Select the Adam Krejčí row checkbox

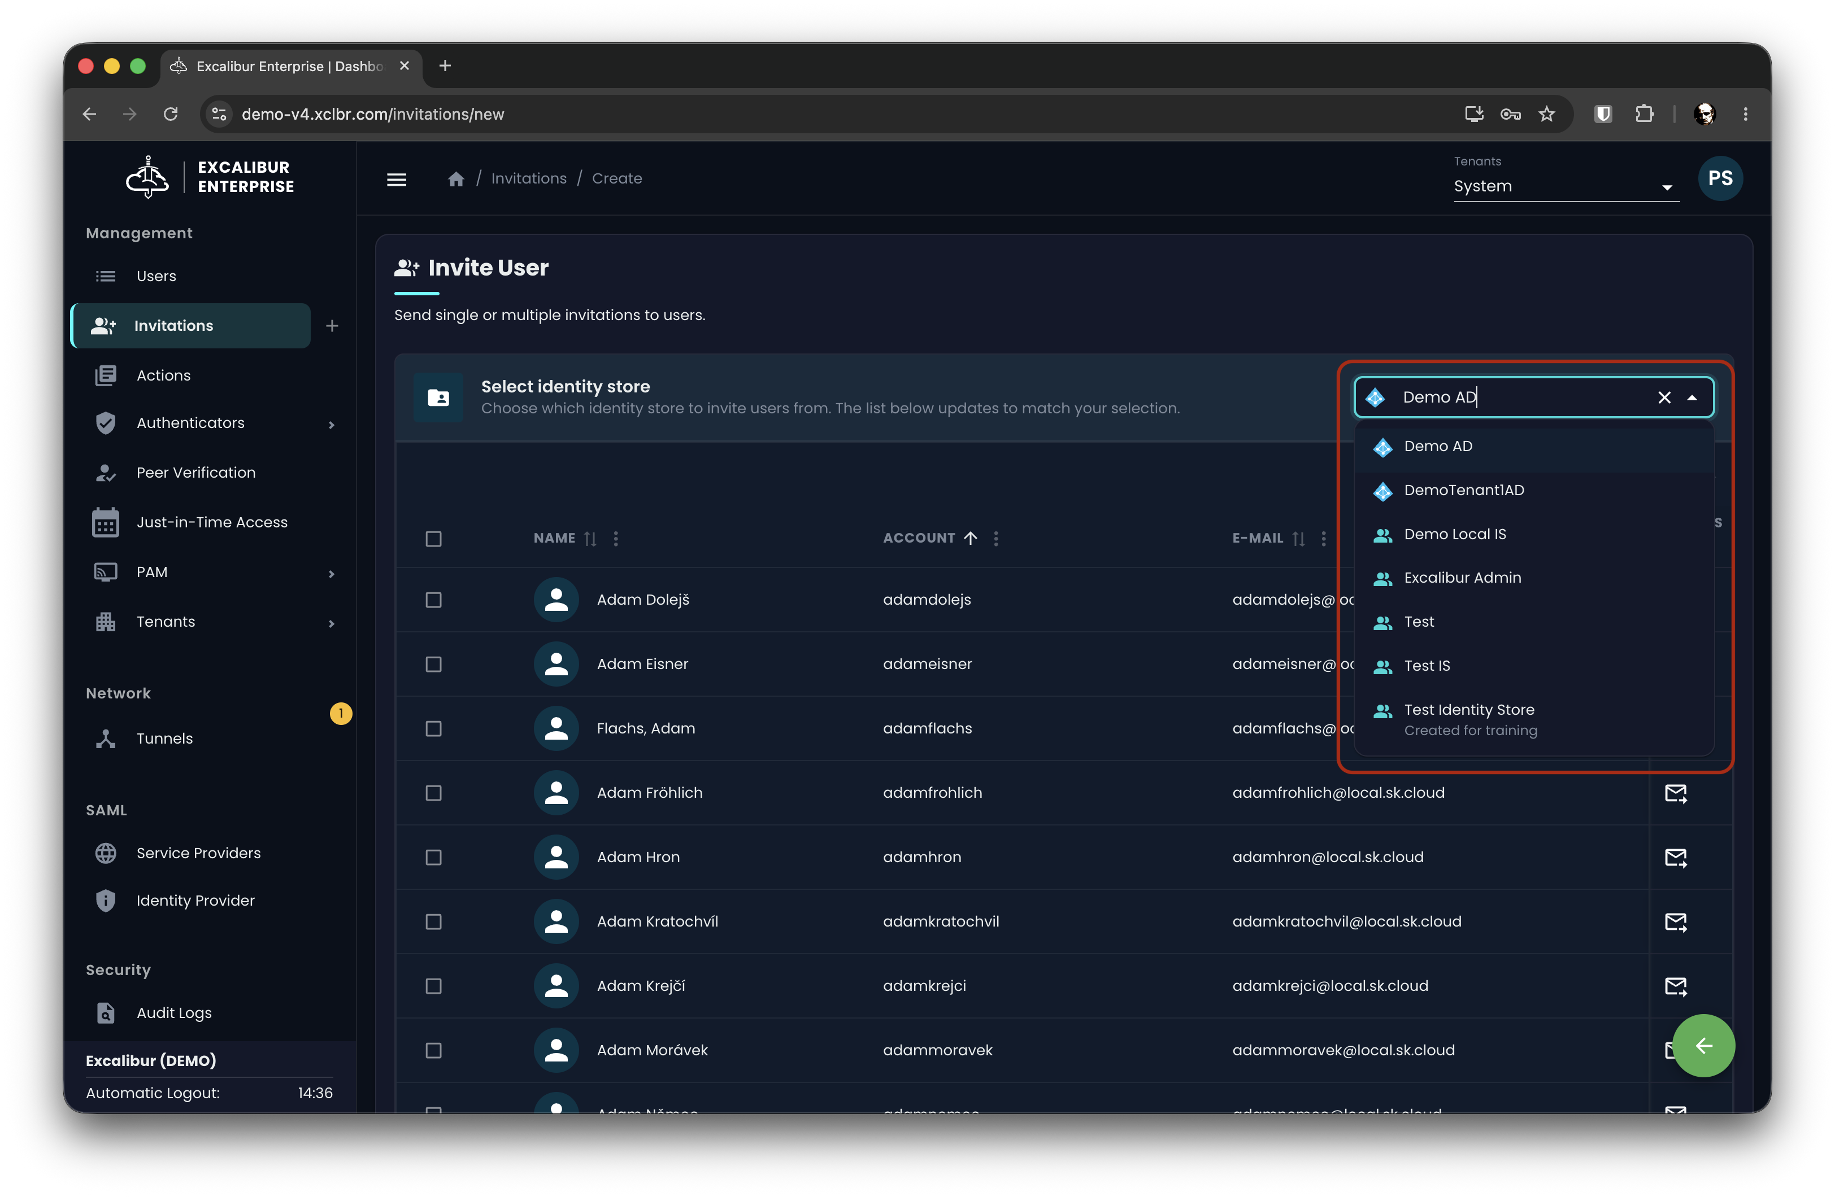(x=433, y=986)
